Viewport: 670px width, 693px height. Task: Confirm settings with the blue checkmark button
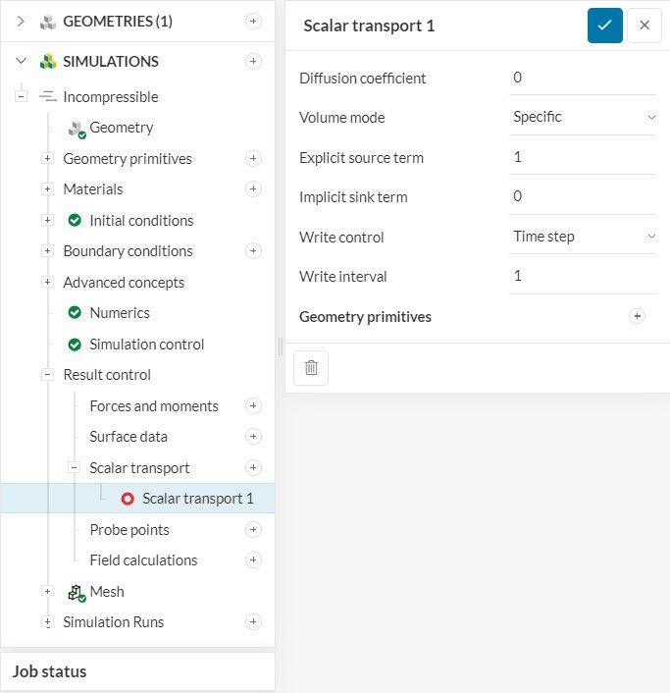[x=604, y=26]
